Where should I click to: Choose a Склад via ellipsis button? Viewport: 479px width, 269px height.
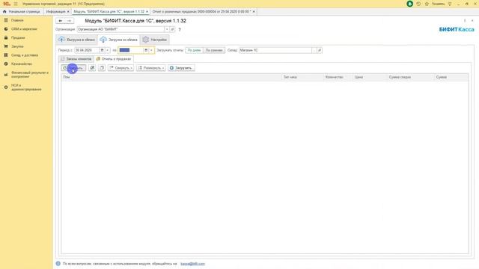point(314,50)
